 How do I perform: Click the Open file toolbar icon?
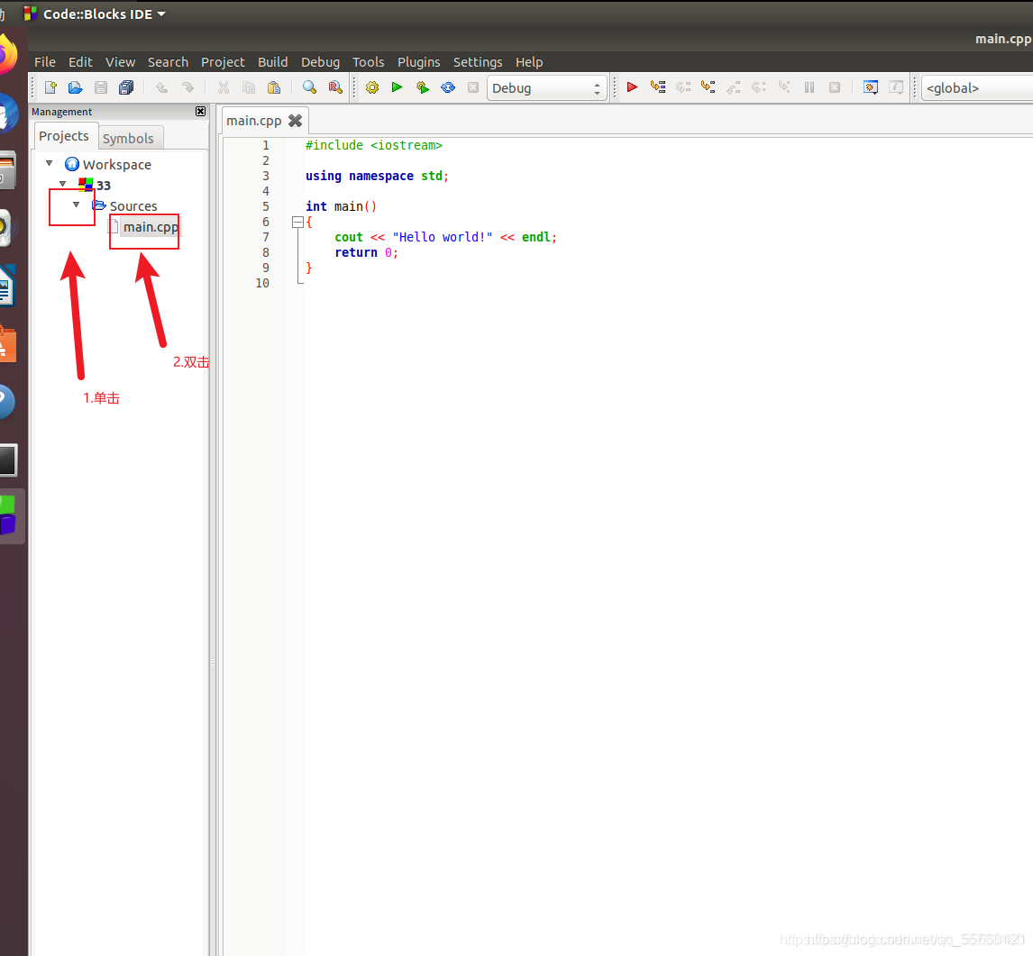tap(76, 87)
